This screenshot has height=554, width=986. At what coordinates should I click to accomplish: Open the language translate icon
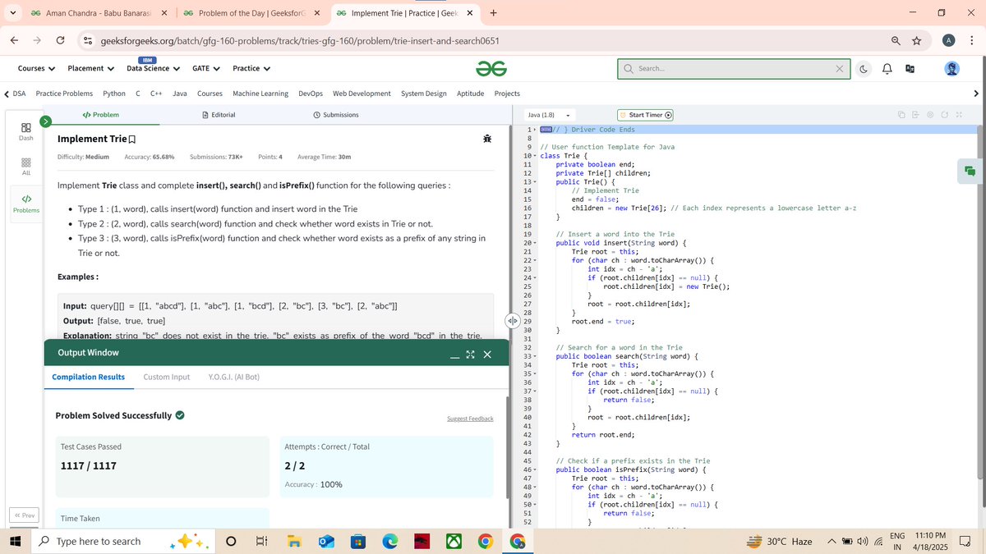click(x=910, y=69)
